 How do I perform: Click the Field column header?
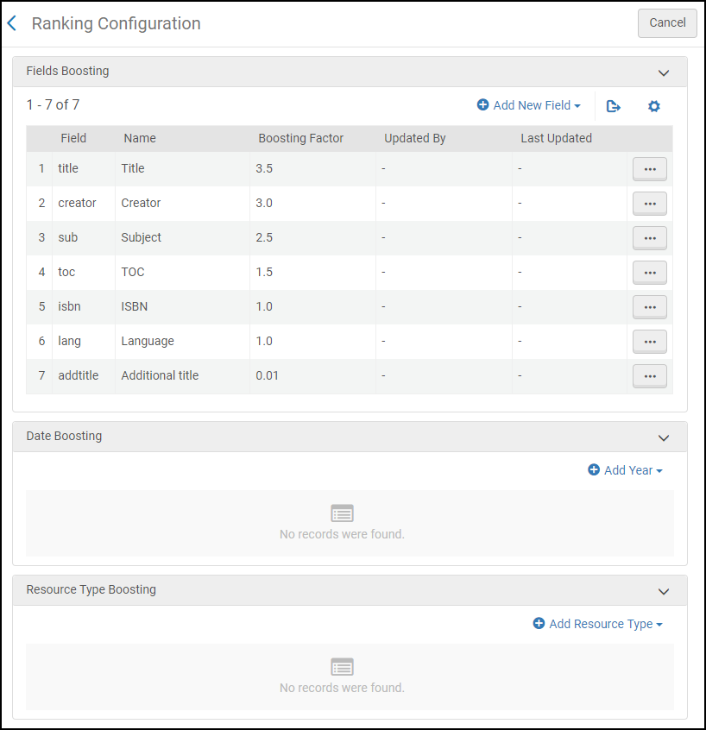73,138
